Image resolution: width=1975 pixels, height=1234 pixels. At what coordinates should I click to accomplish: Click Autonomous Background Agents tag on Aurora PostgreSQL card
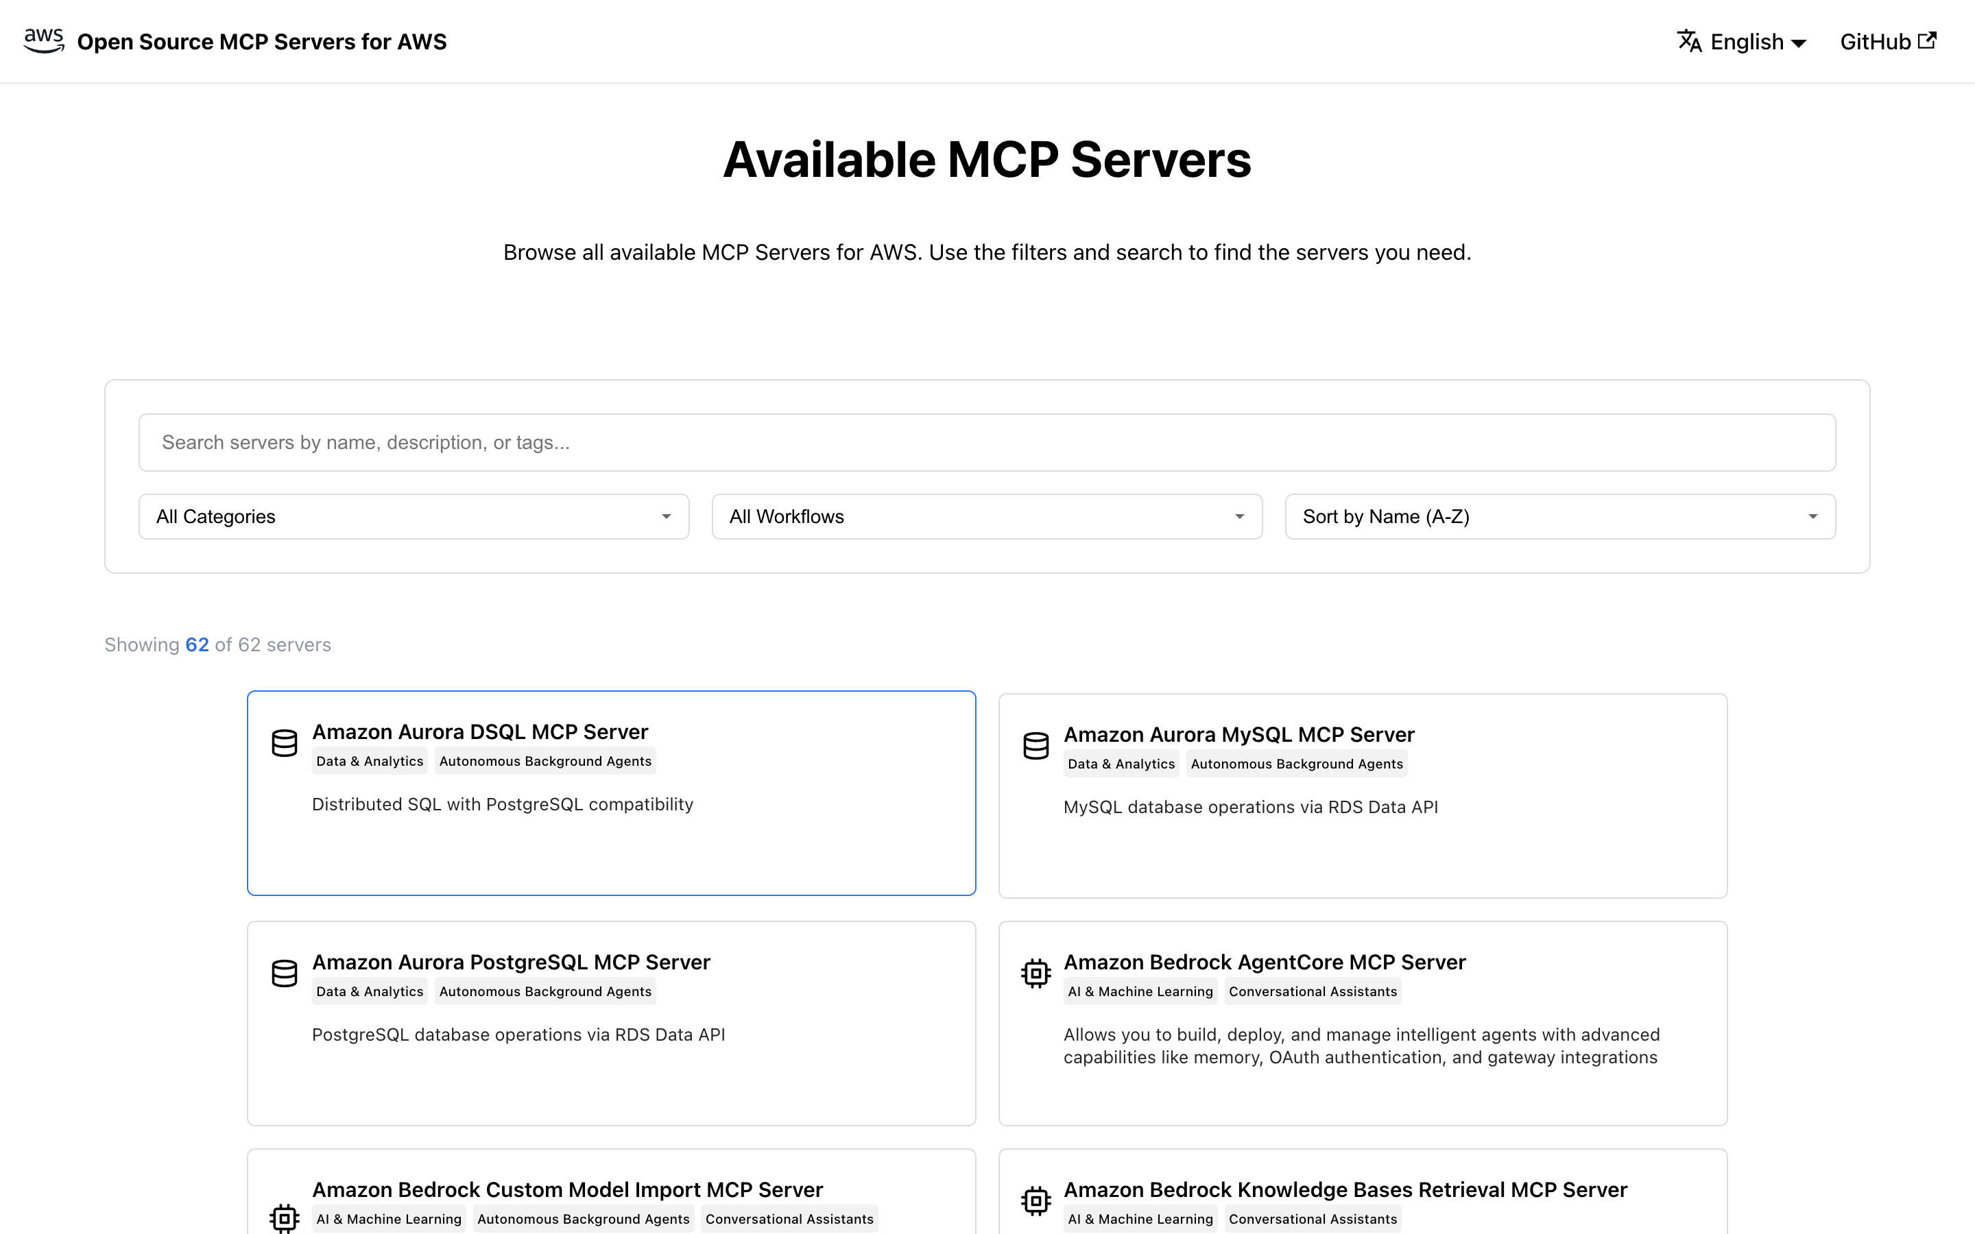545,991
